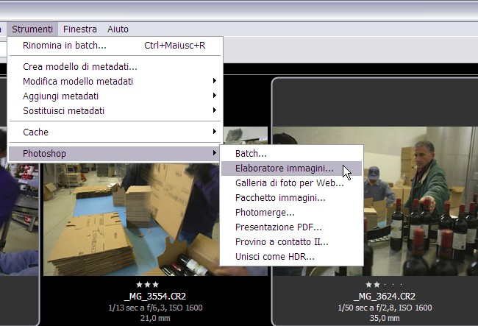Image resolution: width=478 pixels, height=326 pixels.
Task: Set star rating on _MG_3624.CR2
Action: coord(385,285)
